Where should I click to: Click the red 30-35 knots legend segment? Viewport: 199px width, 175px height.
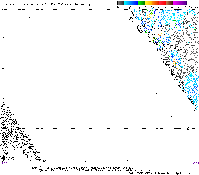pos(162,3)
